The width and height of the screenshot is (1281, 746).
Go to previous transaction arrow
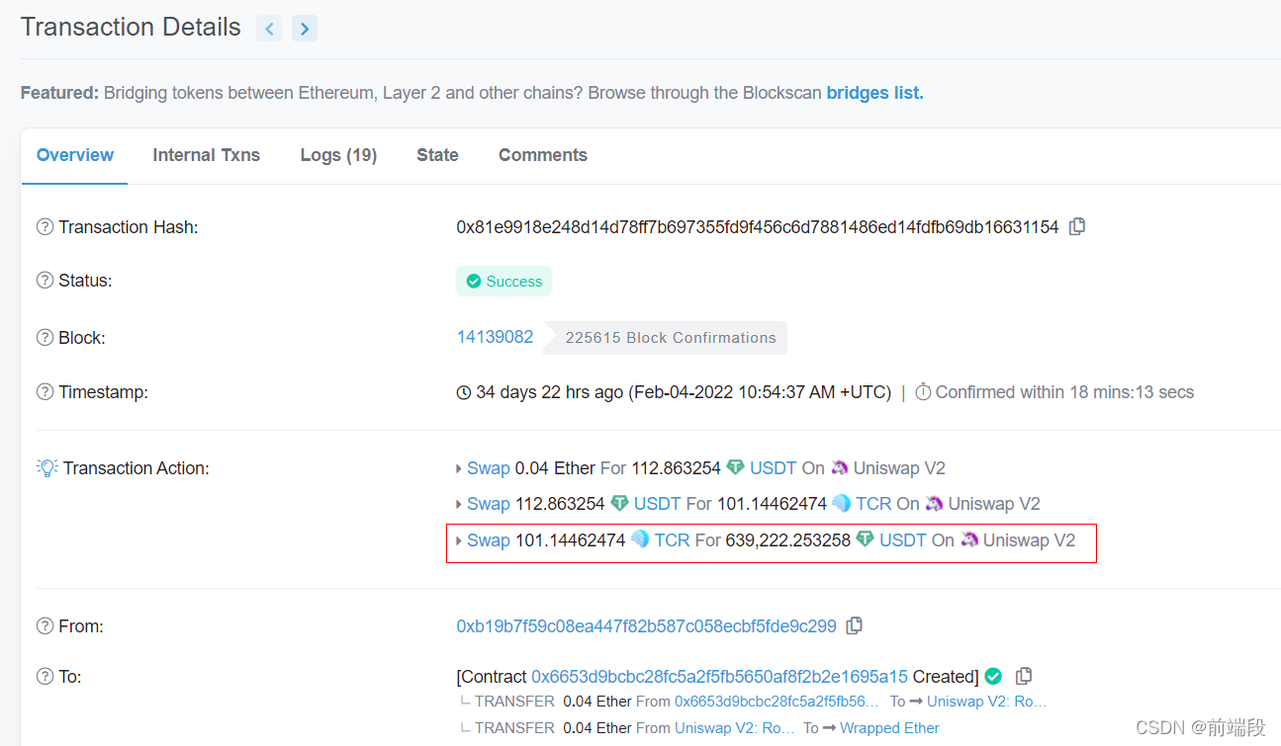click(269, 29)
